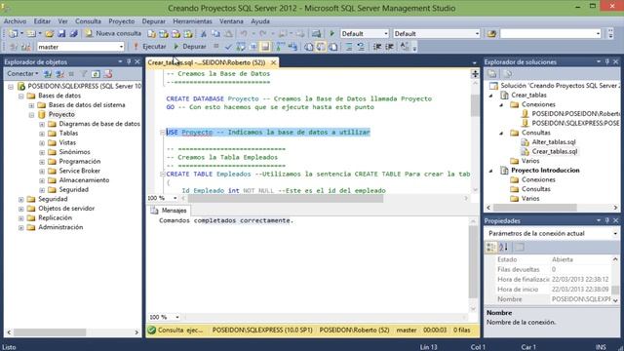This screenshot has height=351, width=624.
Task: Click the Undo arrow icon
Action: click(244, 34)
